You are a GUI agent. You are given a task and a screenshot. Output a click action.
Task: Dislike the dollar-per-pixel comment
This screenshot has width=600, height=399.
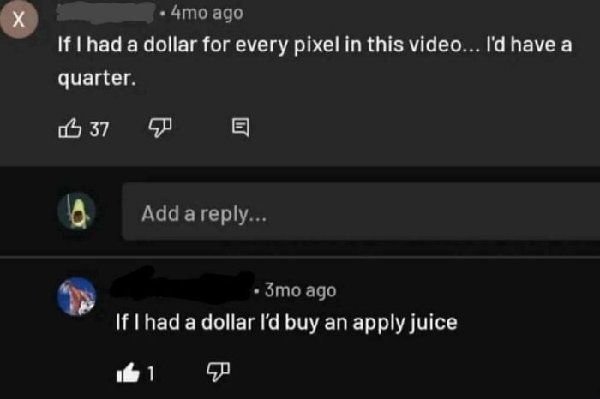tap(160, 128)
